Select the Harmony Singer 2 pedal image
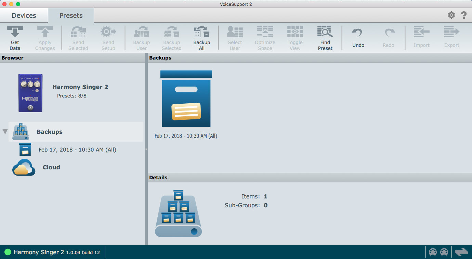472x259 pixels. [x=30, y=93]
